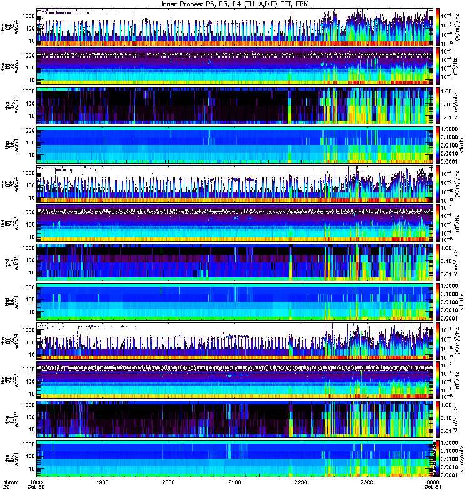The image size is (469, 500).
Task: Select the tha fbk edc12 spectrogram panel
Action: pyautogui.click(x=235, y=106)
